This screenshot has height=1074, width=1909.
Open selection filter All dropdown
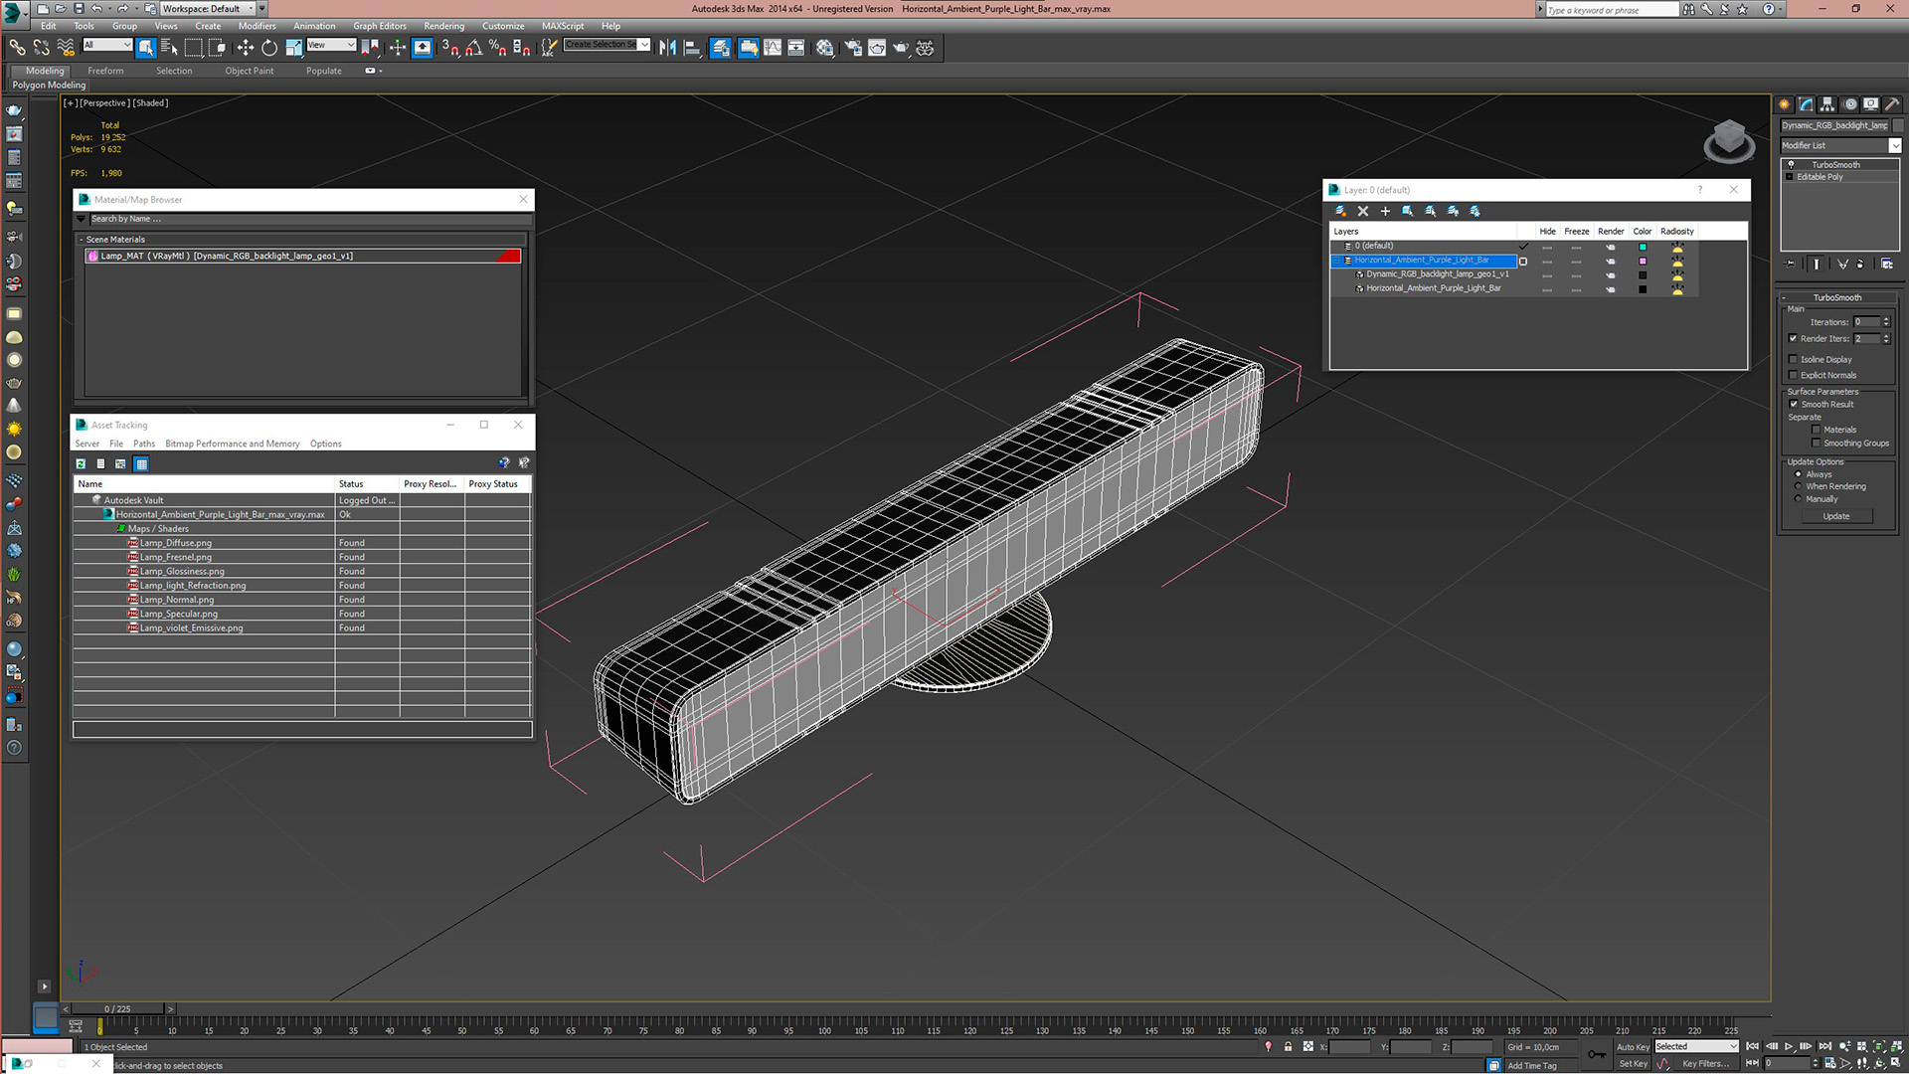(107, 45)
